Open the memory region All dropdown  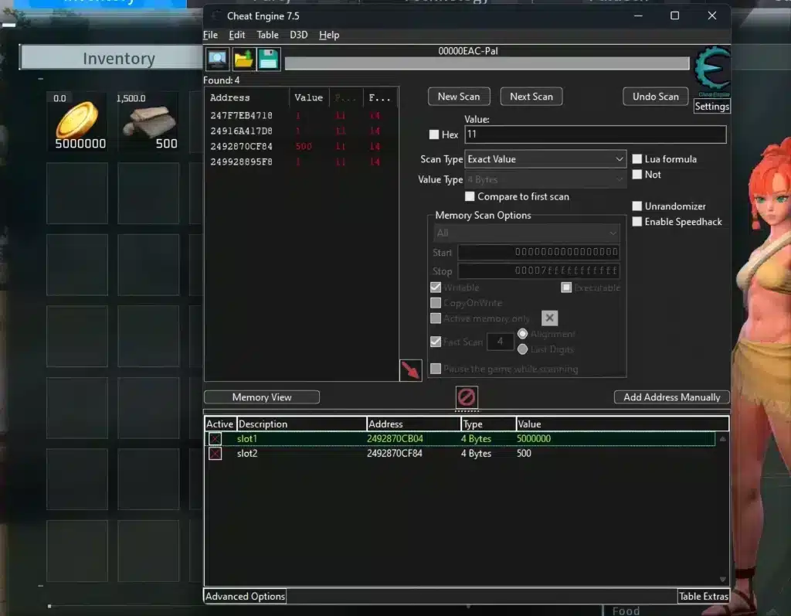tap(526, 233)
